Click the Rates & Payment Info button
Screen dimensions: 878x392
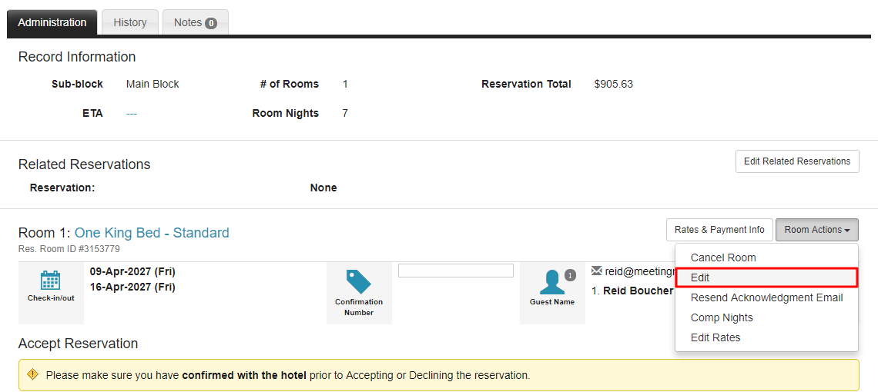click(719, 229)
